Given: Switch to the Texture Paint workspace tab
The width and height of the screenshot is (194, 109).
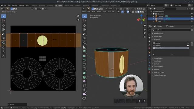Looking at the screenshot, I should tap(69, 5).
